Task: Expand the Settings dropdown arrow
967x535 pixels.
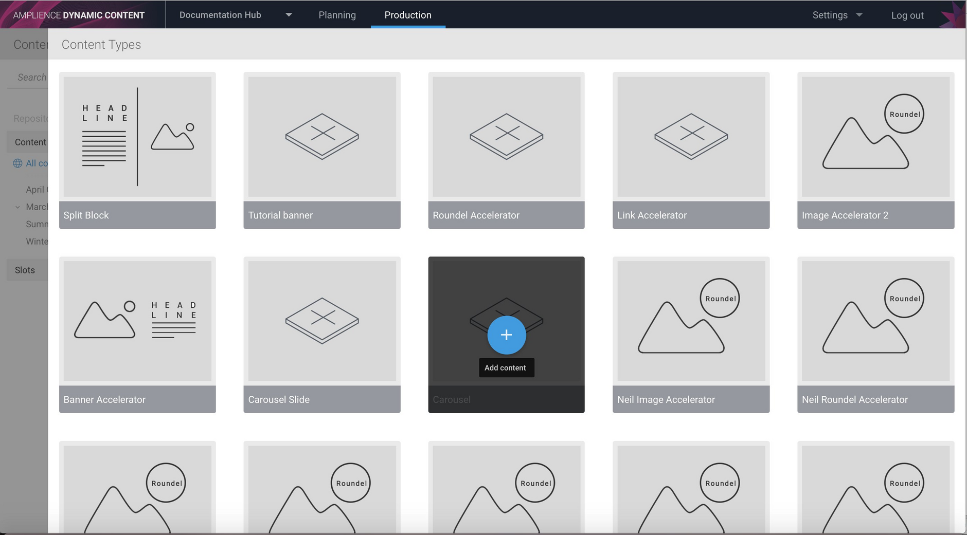Action: [859, 15]
